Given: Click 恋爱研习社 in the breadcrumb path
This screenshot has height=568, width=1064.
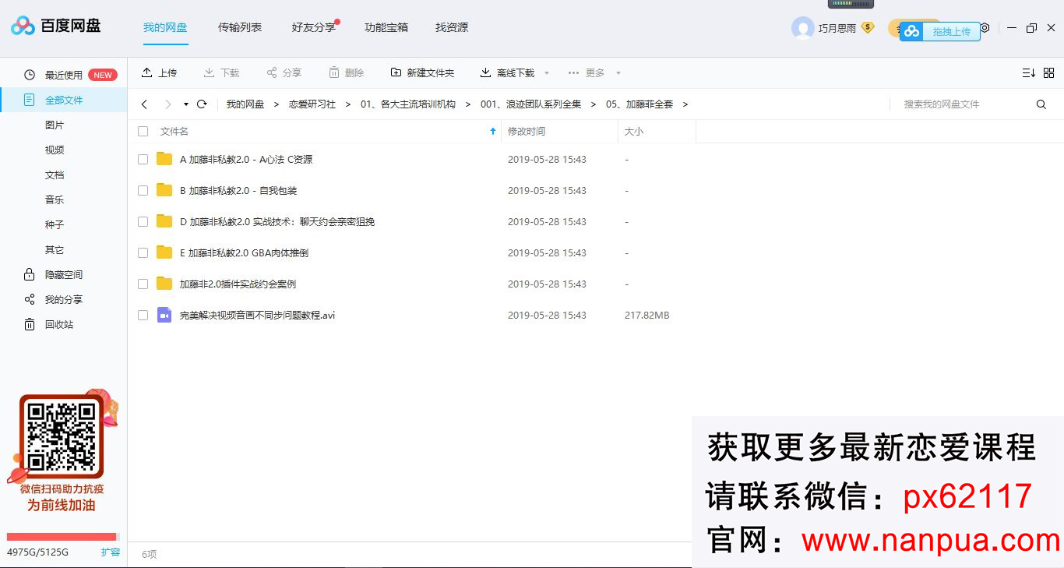Looking at the screenshot, I should tap(312, 104).
